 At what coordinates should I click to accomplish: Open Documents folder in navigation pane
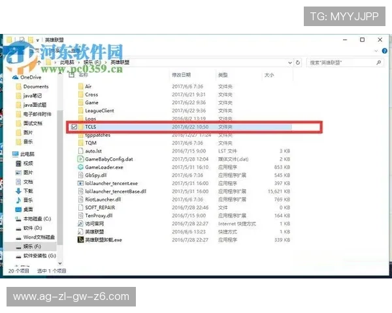(32, 87)
